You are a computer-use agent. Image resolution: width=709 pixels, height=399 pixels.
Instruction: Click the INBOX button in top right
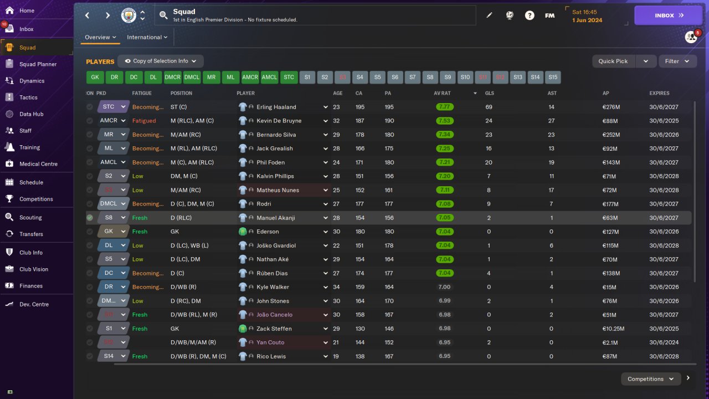tap(668, 16)
